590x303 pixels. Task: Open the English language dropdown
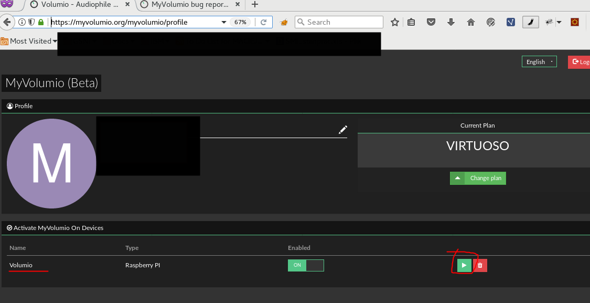coord(539,62)
